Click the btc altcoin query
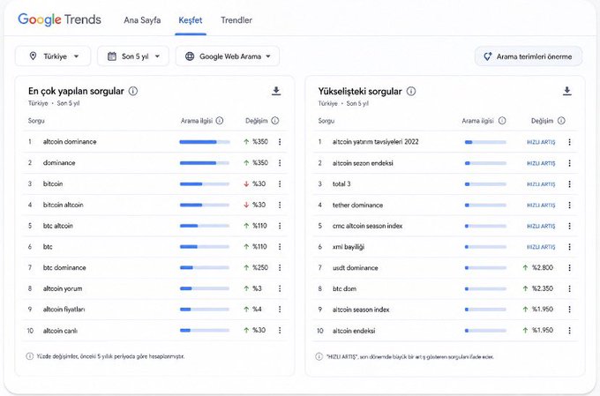This screenshot has width=600, height=396. [57, 226]
